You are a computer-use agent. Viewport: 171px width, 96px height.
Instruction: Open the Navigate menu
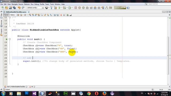pyautogui.click(x=15, y=4)
